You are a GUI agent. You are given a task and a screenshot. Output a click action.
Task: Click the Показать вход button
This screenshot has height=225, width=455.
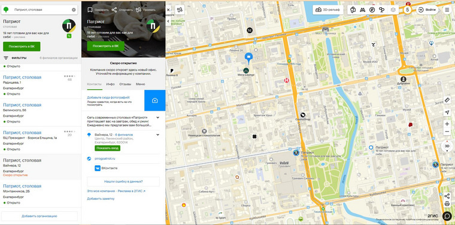pyautogui.click(x=107, y=148)
